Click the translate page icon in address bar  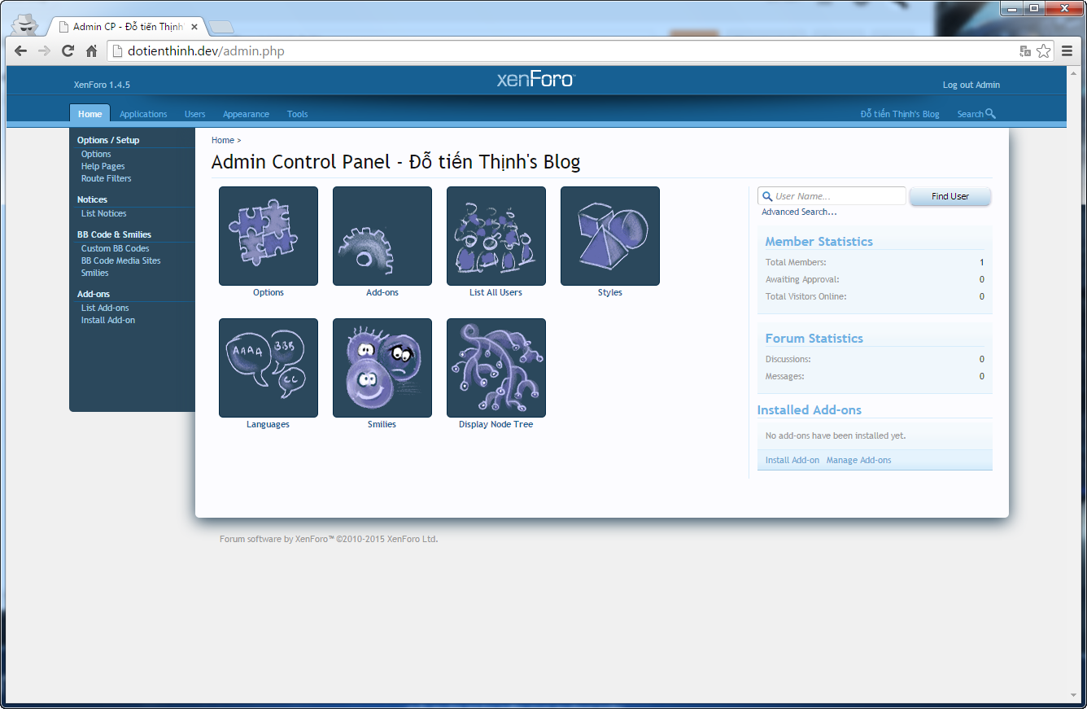point(1025,51)
